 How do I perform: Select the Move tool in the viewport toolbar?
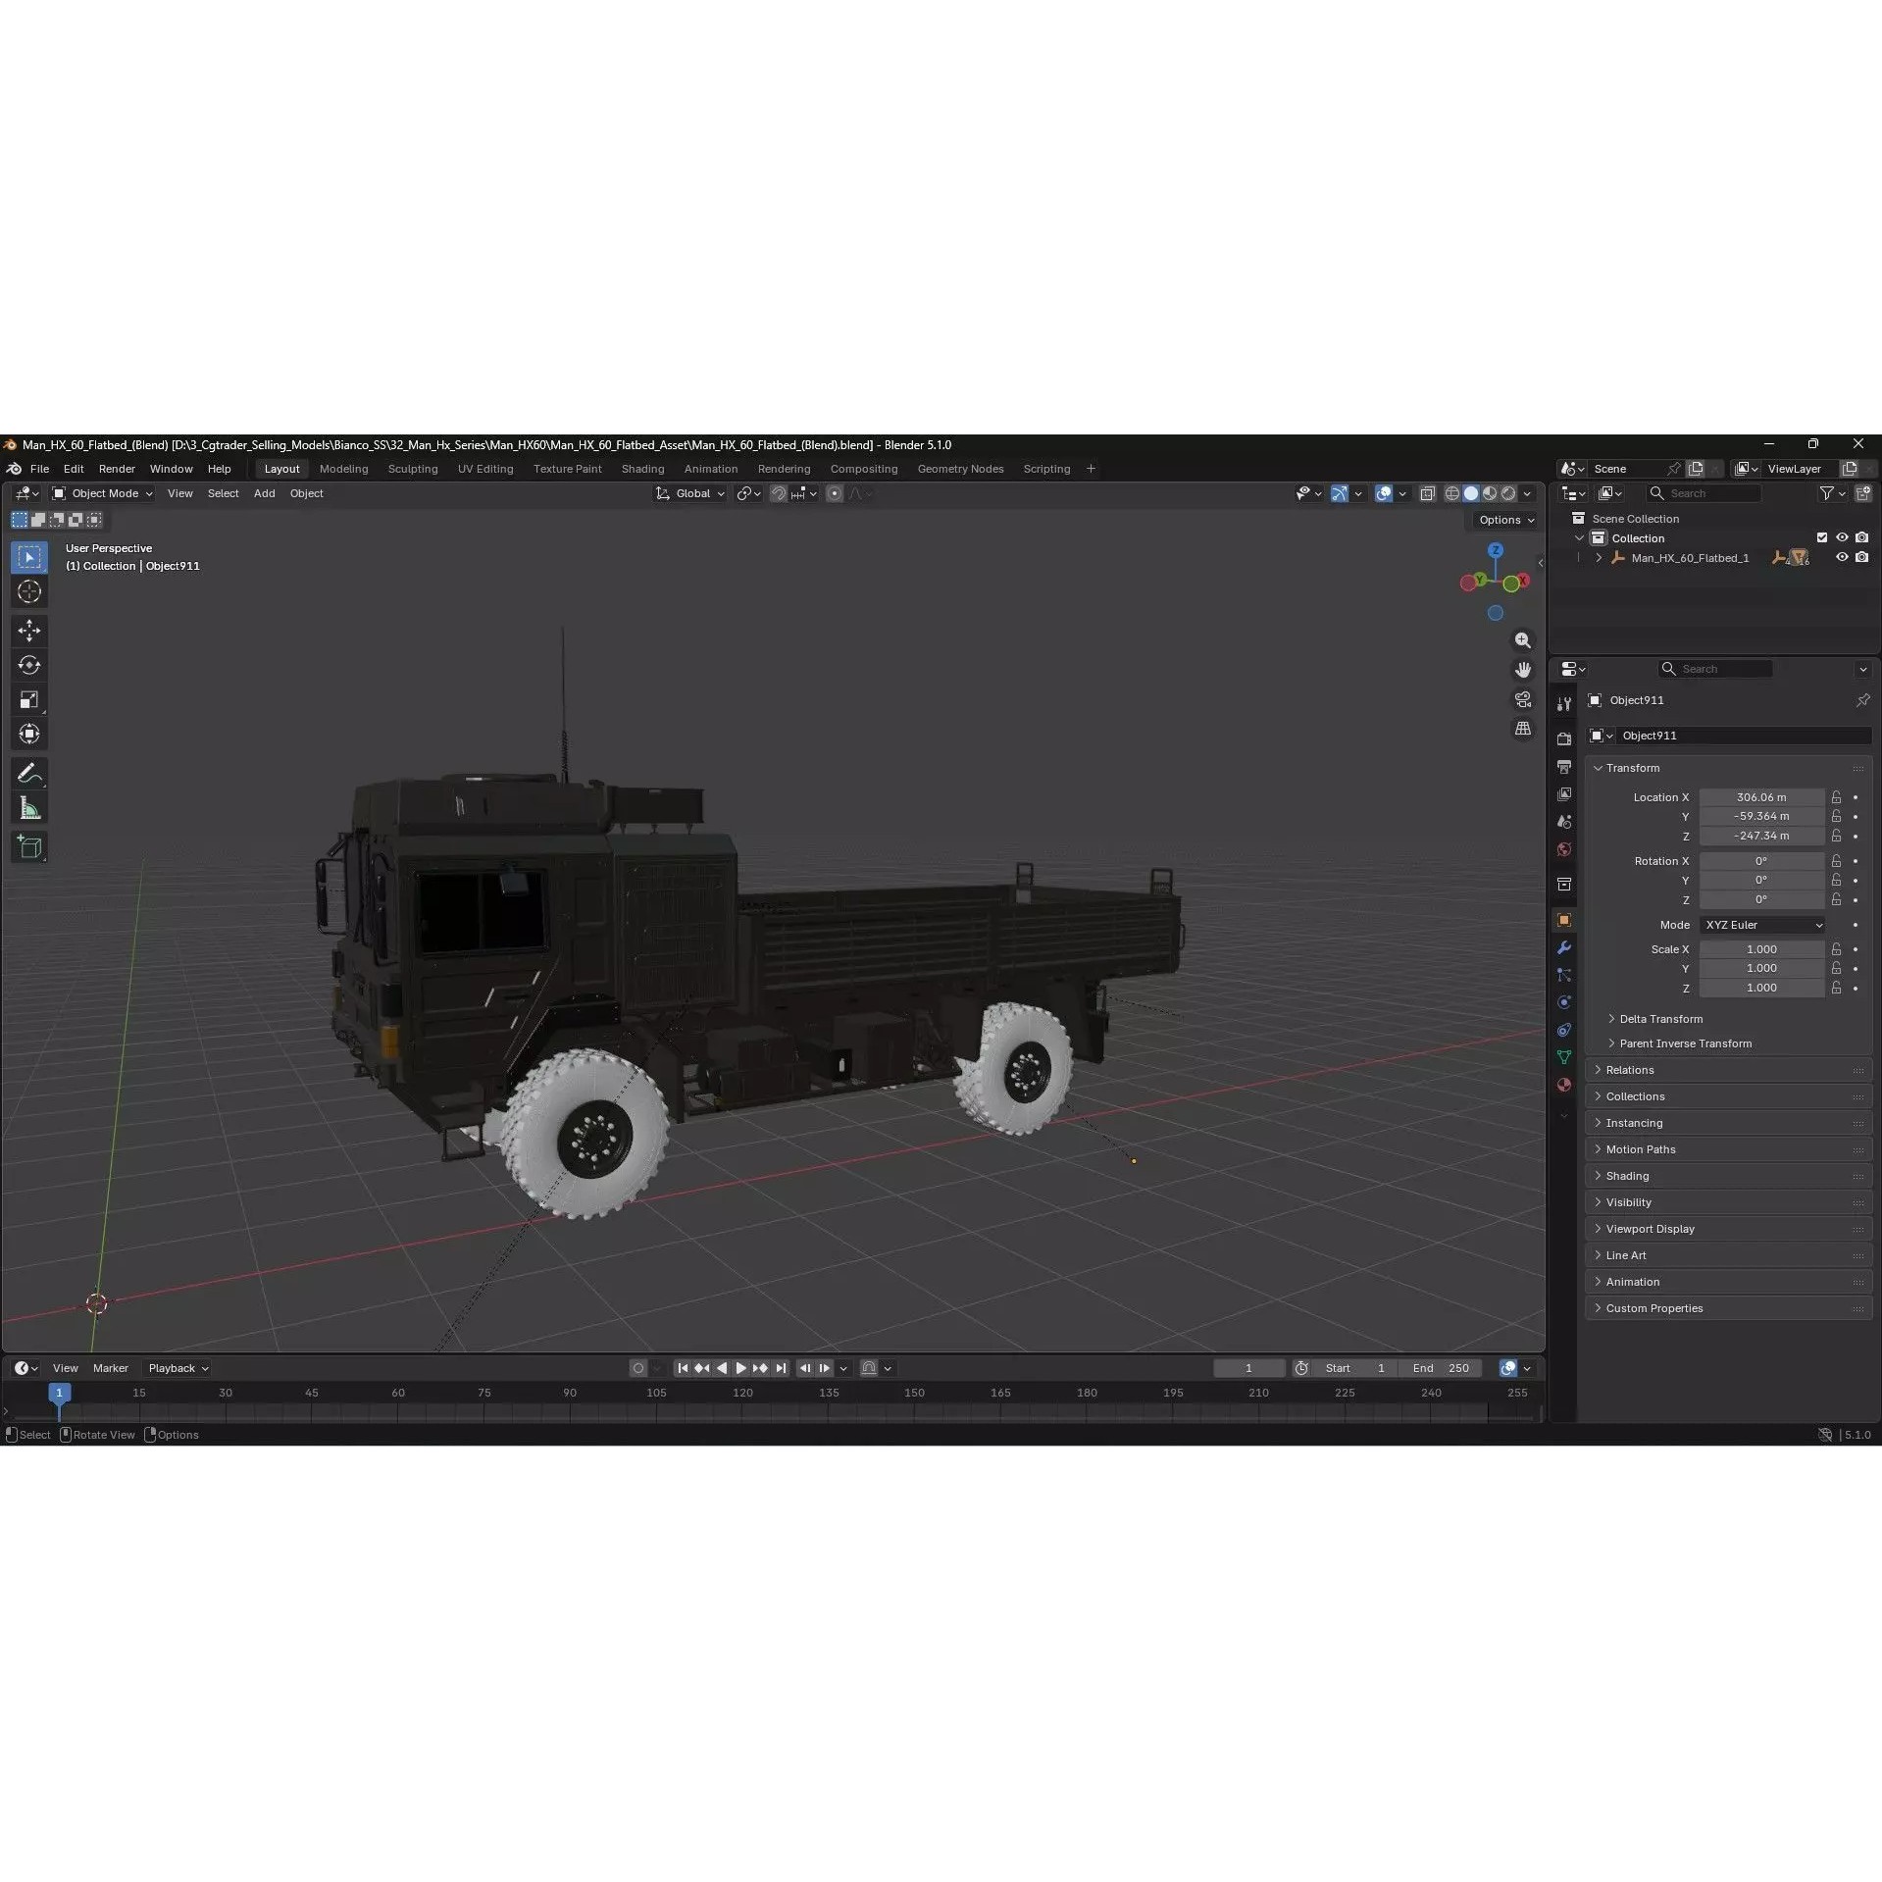coord(29,631)
